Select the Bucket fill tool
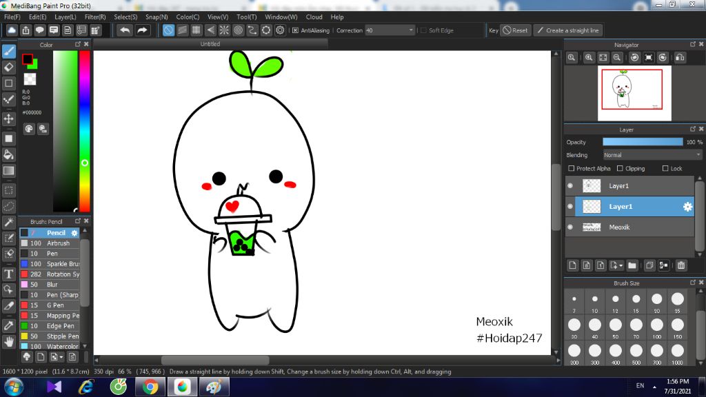Image resolution: width=706 pixels, height=397 pixels. (8, 155)
